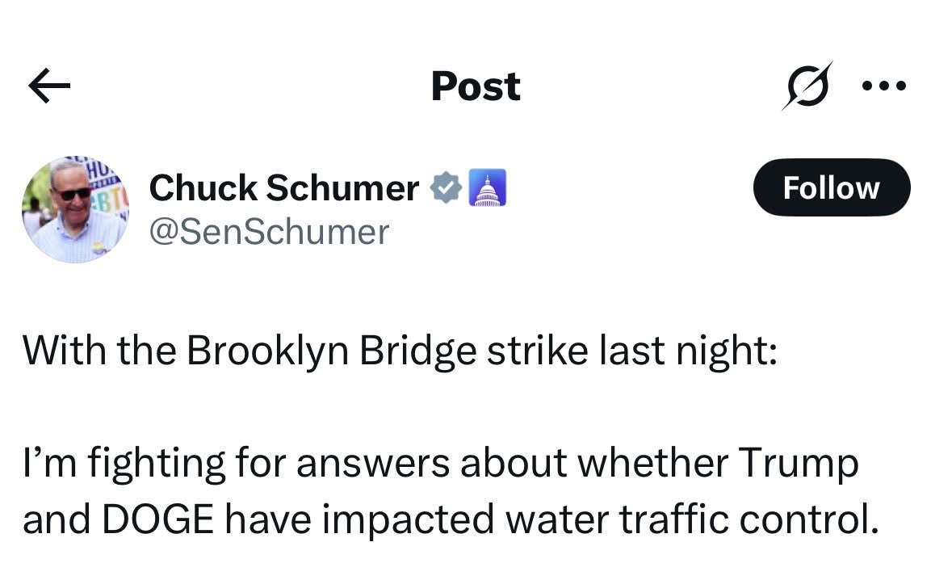Go back using the left arrow

[50, 86]
